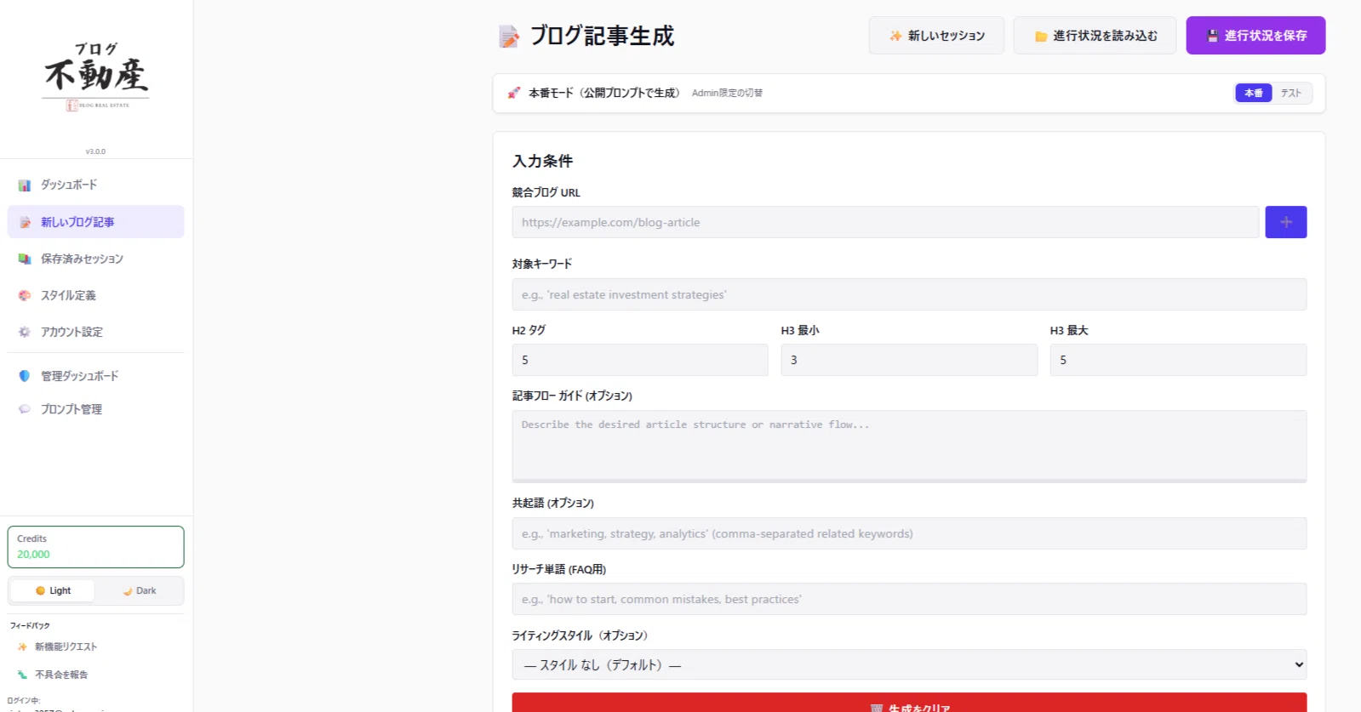The width and height of the screenshot is (1361, 712).
Task: Click the H3 最大 number field
Action: [x=1178, y=360]
